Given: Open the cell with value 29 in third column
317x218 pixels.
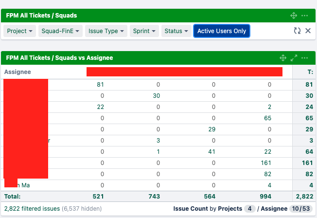Looking at the screenshot, I should click(211, 129).
